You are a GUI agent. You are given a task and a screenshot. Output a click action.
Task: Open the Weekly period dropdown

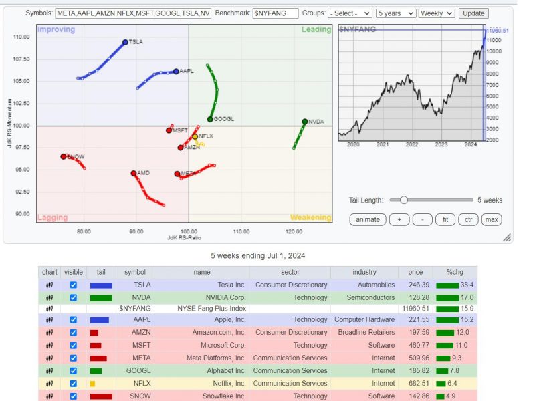(x=437, y=13)
